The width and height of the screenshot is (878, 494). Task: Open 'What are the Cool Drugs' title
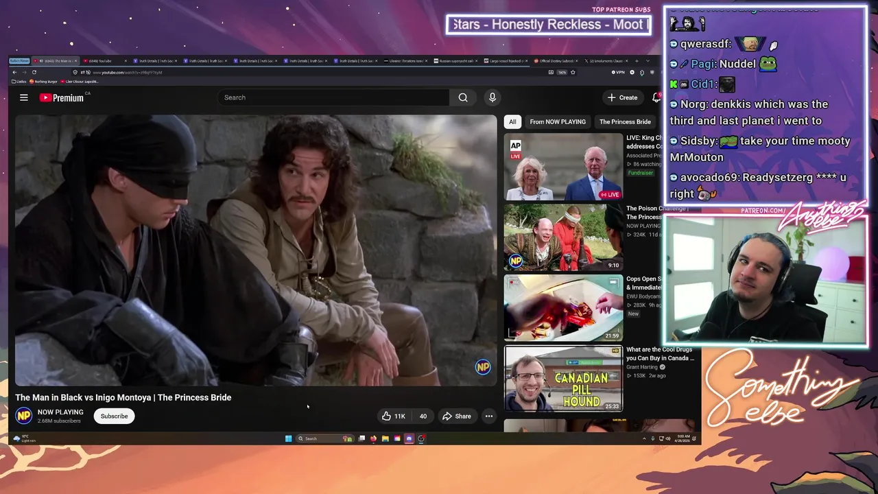click(x=660, y=353)
